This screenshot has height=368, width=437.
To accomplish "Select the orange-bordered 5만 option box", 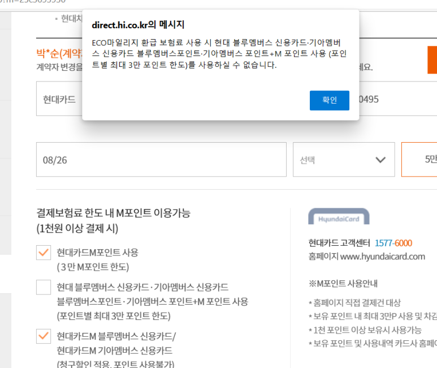I will [419, 160].
